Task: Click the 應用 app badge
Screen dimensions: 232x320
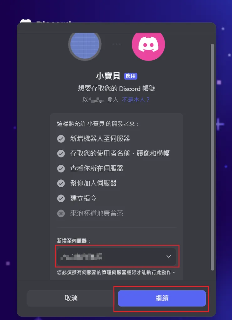Action: pos(131,76)
